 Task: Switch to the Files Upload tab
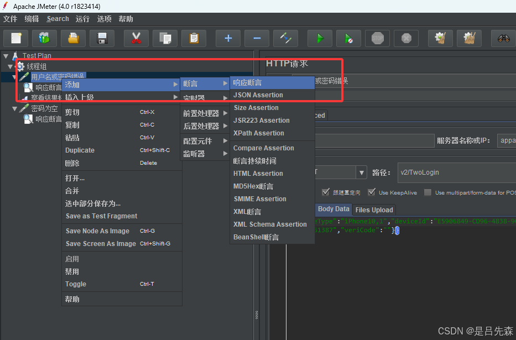[374, 210]
